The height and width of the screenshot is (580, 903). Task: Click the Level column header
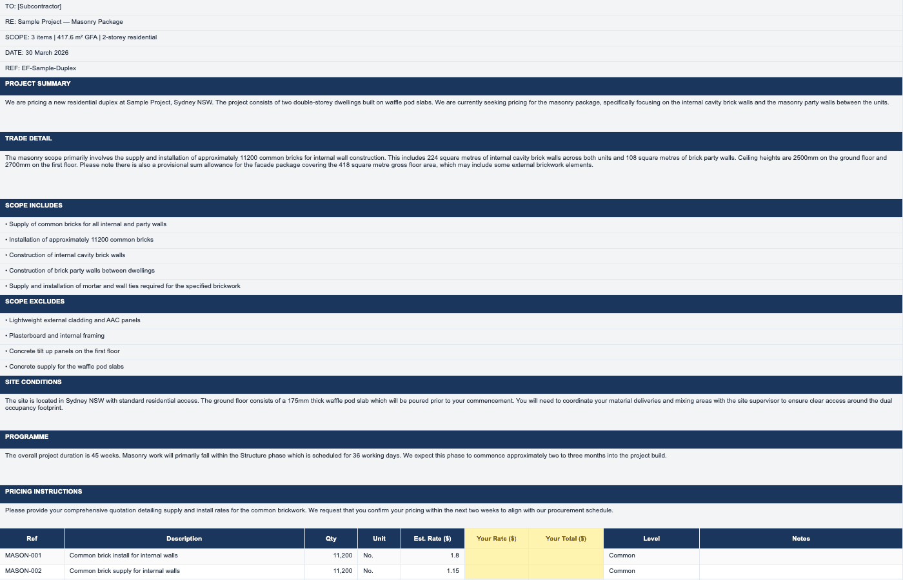pyautogui.click(x=651, y=539)
